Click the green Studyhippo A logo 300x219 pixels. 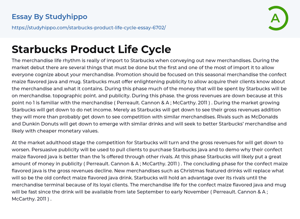click(x=278, y=18)
